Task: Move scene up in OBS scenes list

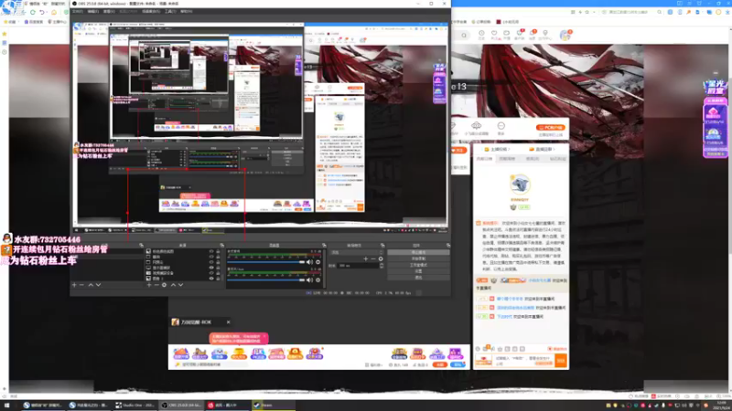Action: (x=91, y=285)
